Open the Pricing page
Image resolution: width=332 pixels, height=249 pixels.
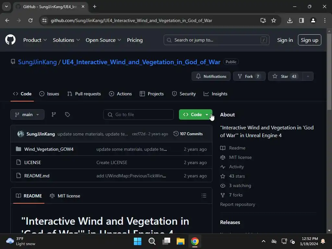[135, 40]
